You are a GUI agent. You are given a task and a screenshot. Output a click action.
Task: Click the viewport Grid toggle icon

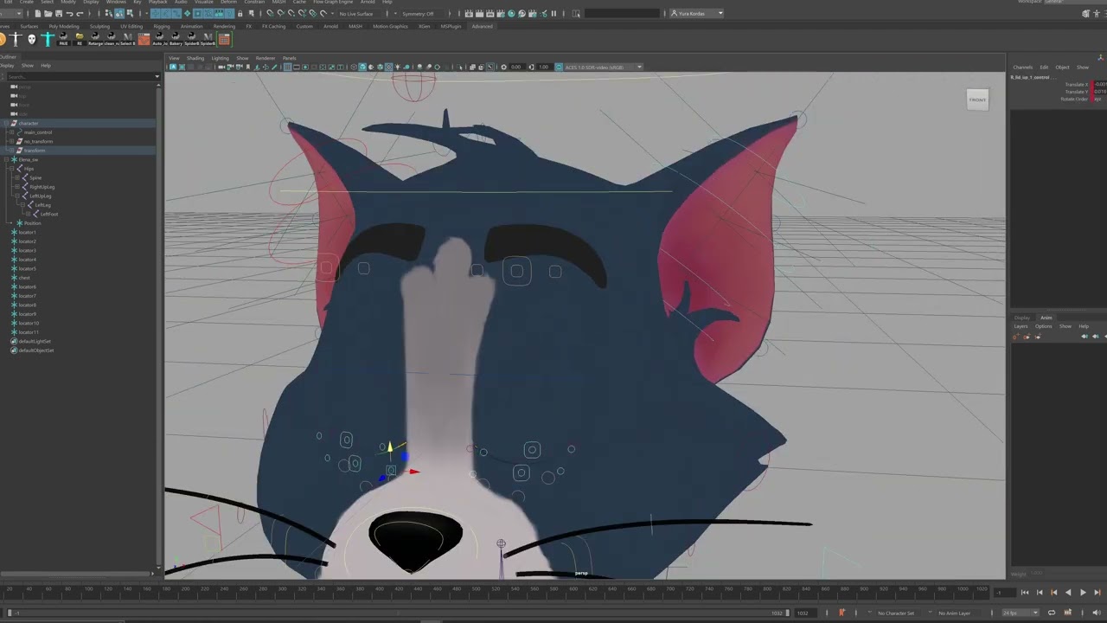pos(287,67)
